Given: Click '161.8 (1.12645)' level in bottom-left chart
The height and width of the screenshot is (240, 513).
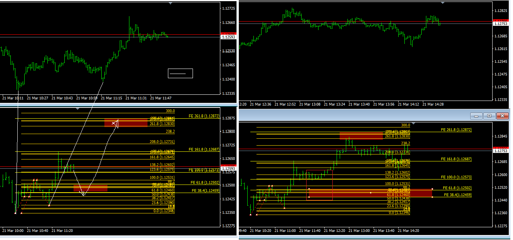Looking at the screenshot, I should (x=162, y=157).
